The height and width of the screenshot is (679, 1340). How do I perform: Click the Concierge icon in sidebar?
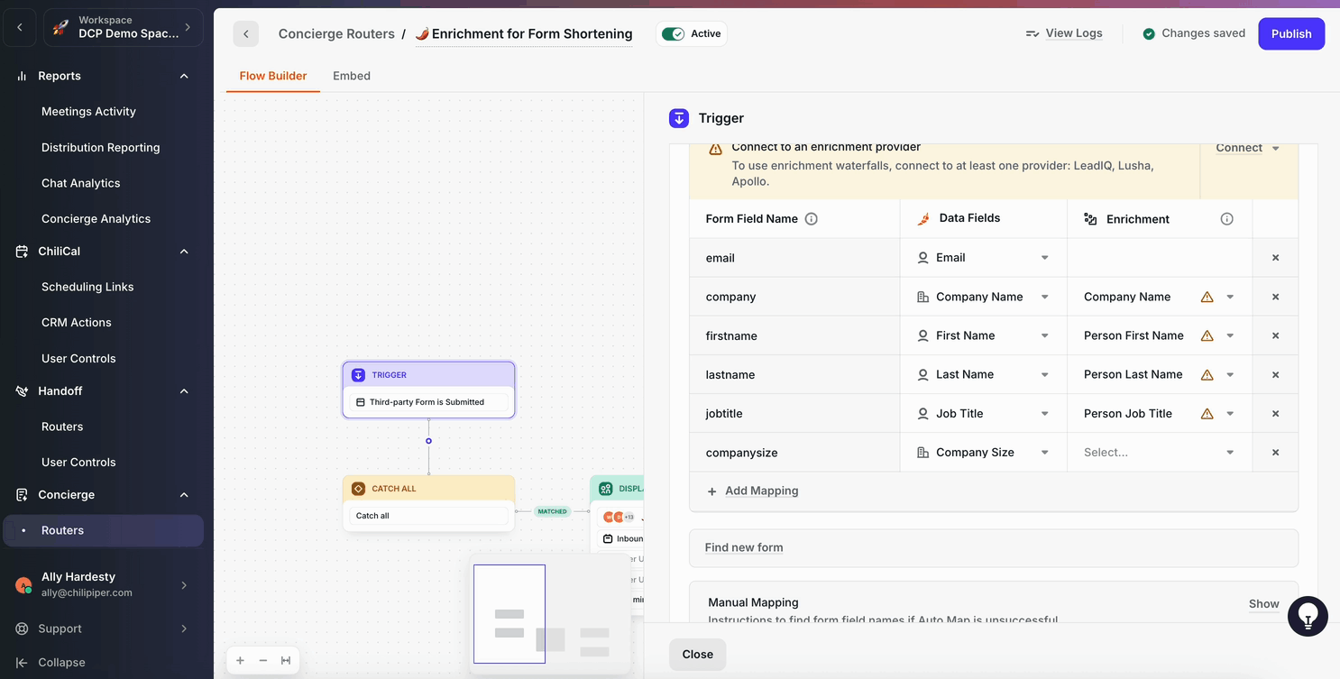22,494
